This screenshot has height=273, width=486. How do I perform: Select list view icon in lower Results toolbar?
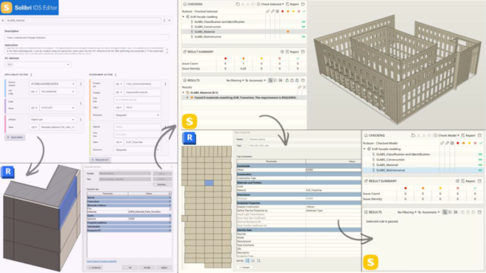(x=450, y=212)
